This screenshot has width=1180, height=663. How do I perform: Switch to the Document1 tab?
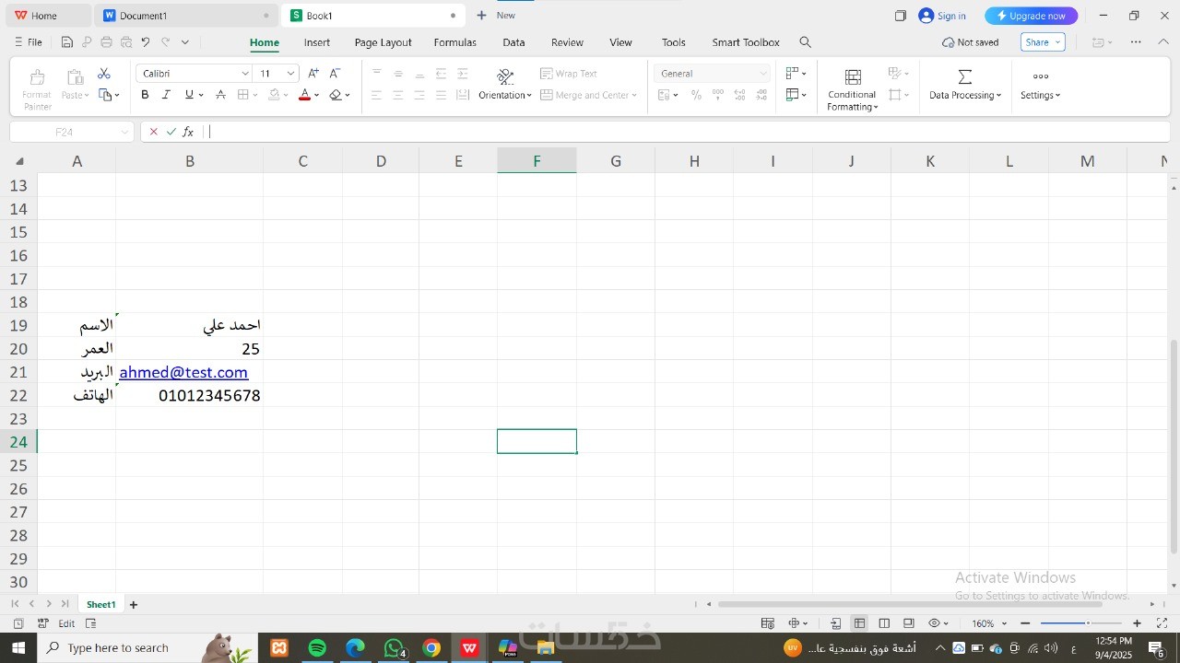pos(186,16)
